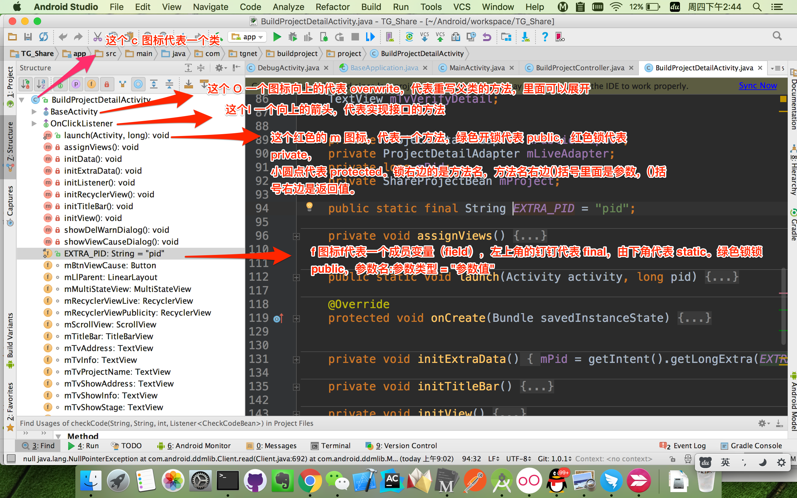Click the Redo arrow in toolbar
The width and height of the screenshot is (797, 498).
(x=78, y=36)
